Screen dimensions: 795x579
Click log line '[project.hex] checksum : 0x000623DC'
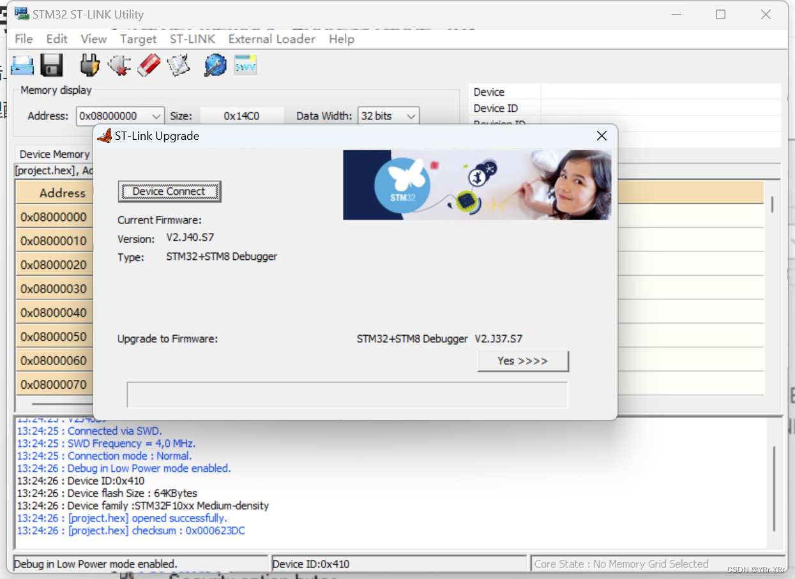coord(131,530)
